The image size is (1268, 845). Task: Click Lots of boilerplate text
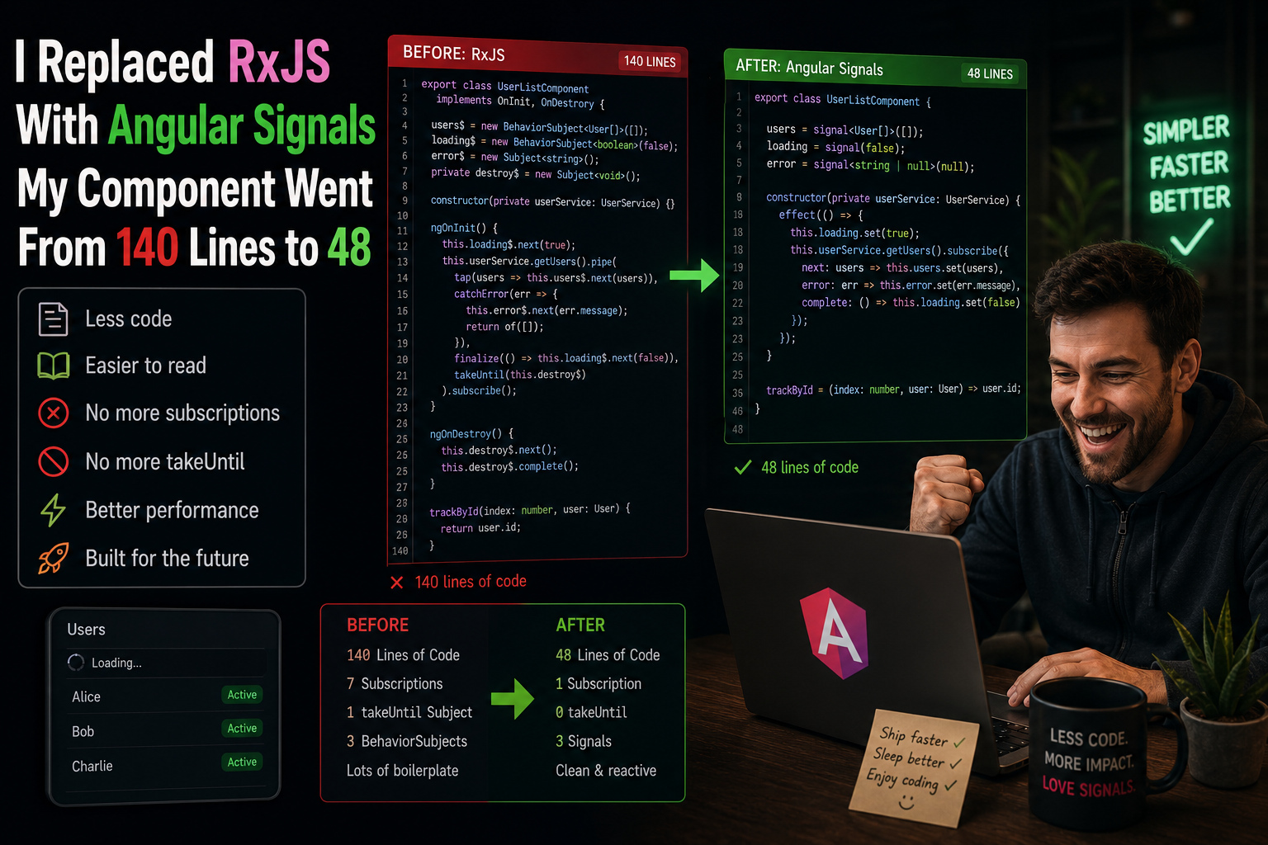(402, 770)
